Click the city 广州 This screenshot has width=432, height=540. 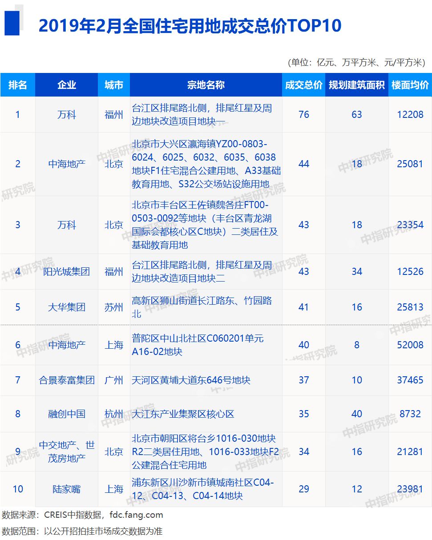point(114,380)
